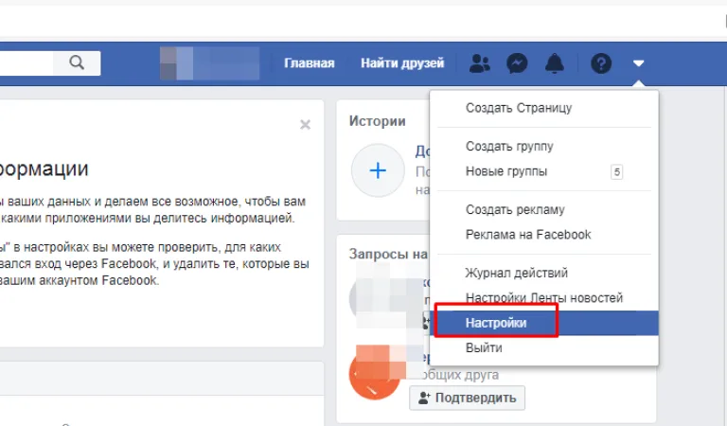
Task: Open the notifications bell
Action: click(x=554, y=63)
